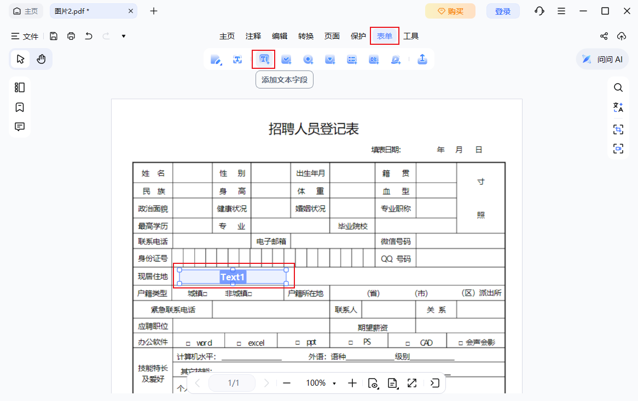
Task: Switch to the 注释 annotation tab
Action: point(253,36)
